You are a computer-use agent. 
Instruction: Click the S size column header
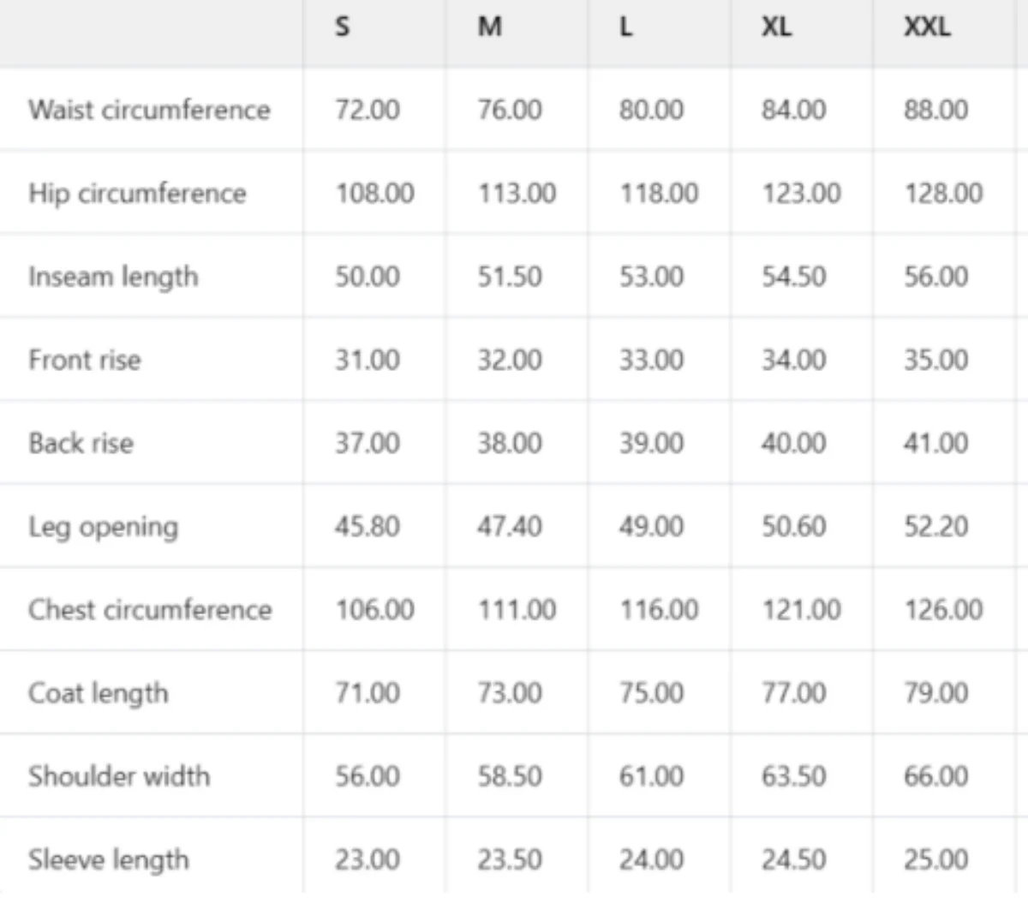(x=342, y=27)
